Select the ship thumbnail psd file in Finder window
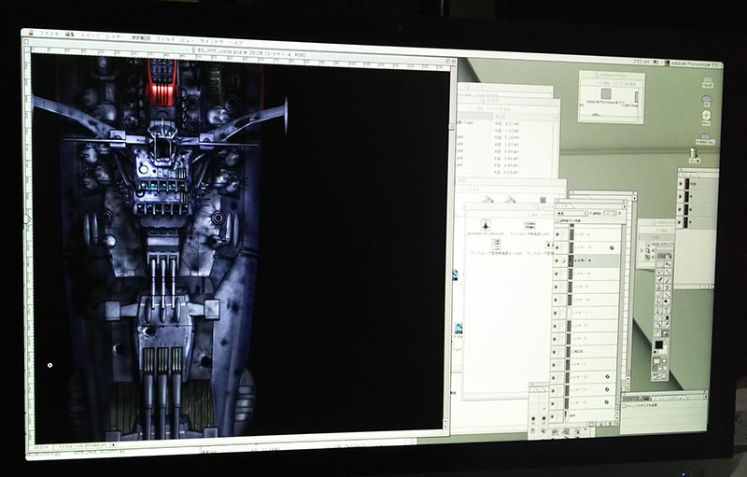747x477 pixels. 485,225
